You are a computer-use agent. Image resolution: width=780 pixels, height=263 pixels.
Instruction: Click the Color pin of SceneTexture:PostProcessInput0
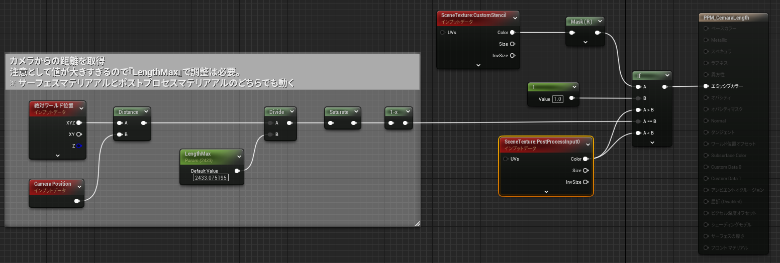pyautogui.click(x=586, y=159)
